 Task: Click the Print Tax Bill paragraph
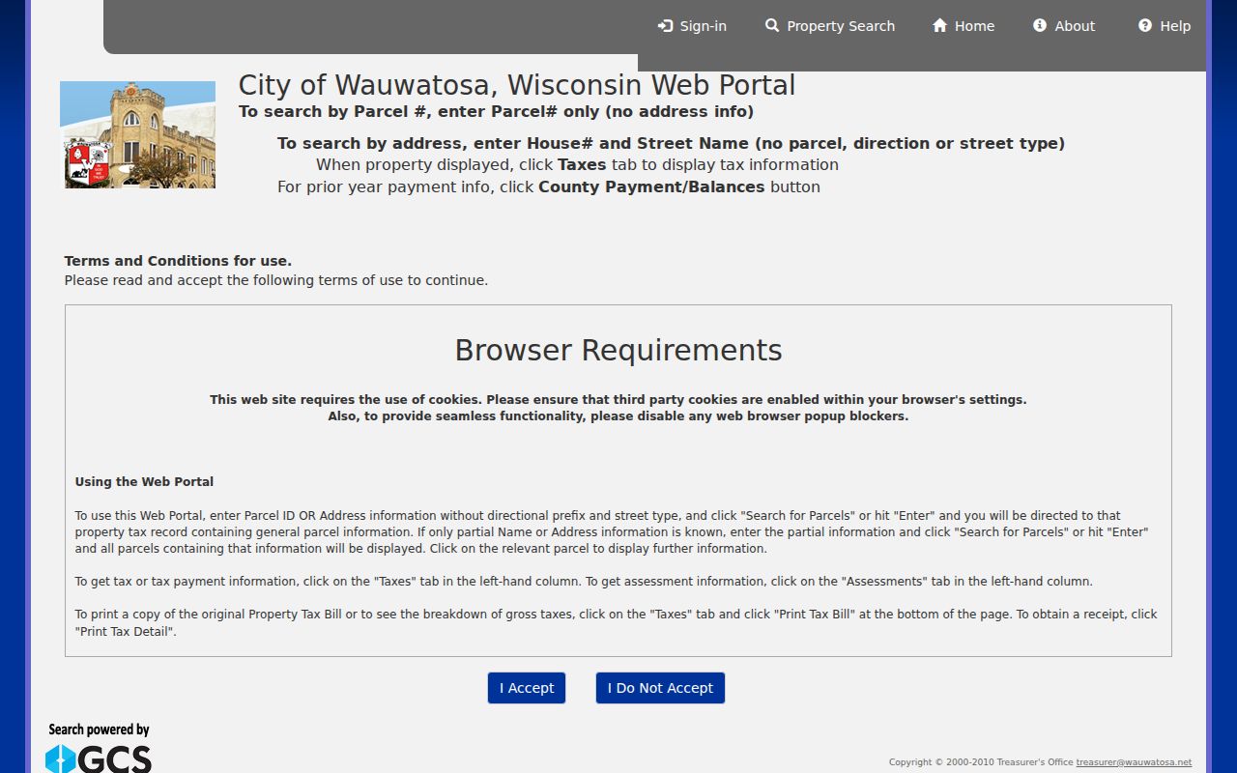(616, 622)
